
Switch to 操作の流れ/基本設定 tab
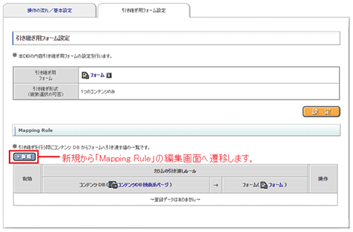50,10
